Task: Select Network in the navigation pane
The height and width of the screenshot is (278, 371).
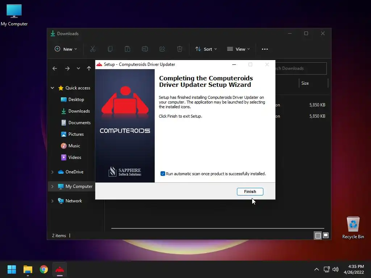Action: pyautogui.click(x=70, y=201)
